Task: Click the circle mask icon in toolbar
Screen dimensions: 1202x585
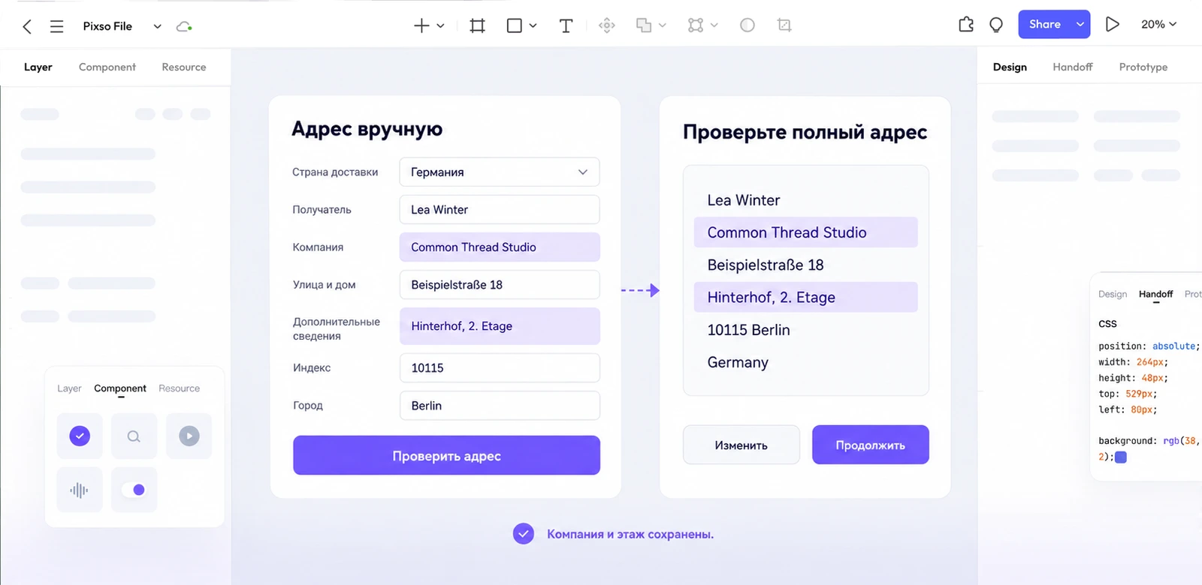Action: [747, 25]
